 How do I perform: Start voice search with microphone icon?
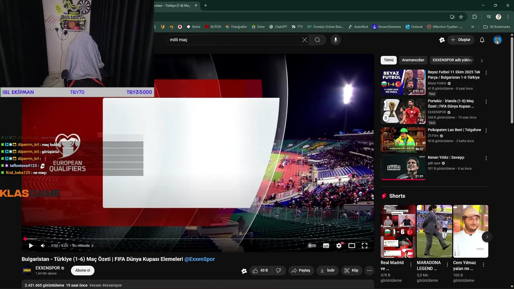point(336,40)
